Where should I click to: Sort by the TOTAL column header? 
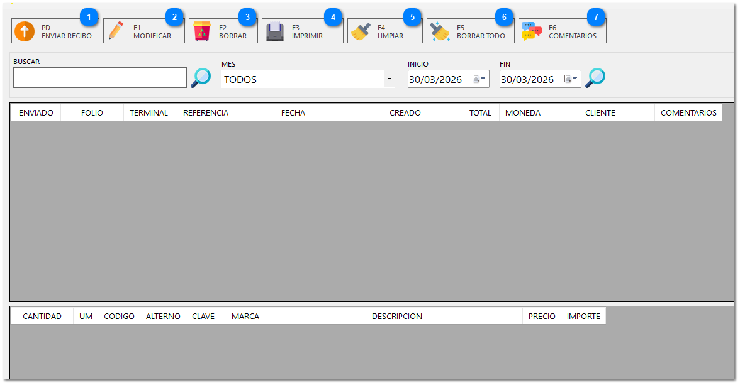(480, 112)
